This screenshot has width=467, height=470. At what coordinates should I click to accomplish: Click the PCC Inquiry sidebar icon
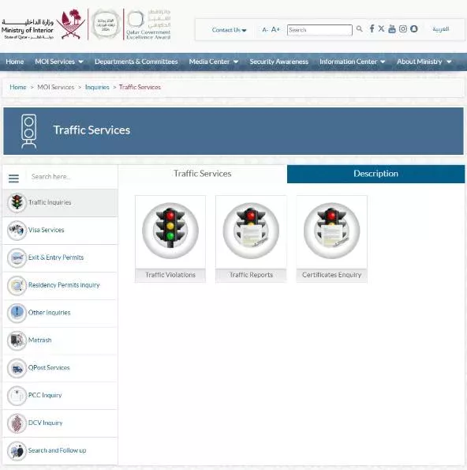[x=17, y=396]
